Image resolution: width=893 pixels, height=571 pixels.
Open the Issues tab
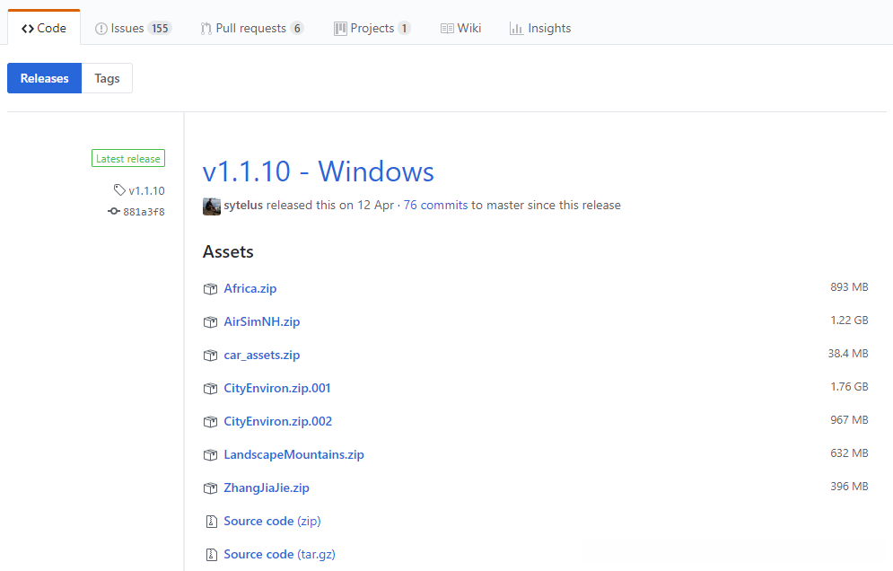[133, 28]
